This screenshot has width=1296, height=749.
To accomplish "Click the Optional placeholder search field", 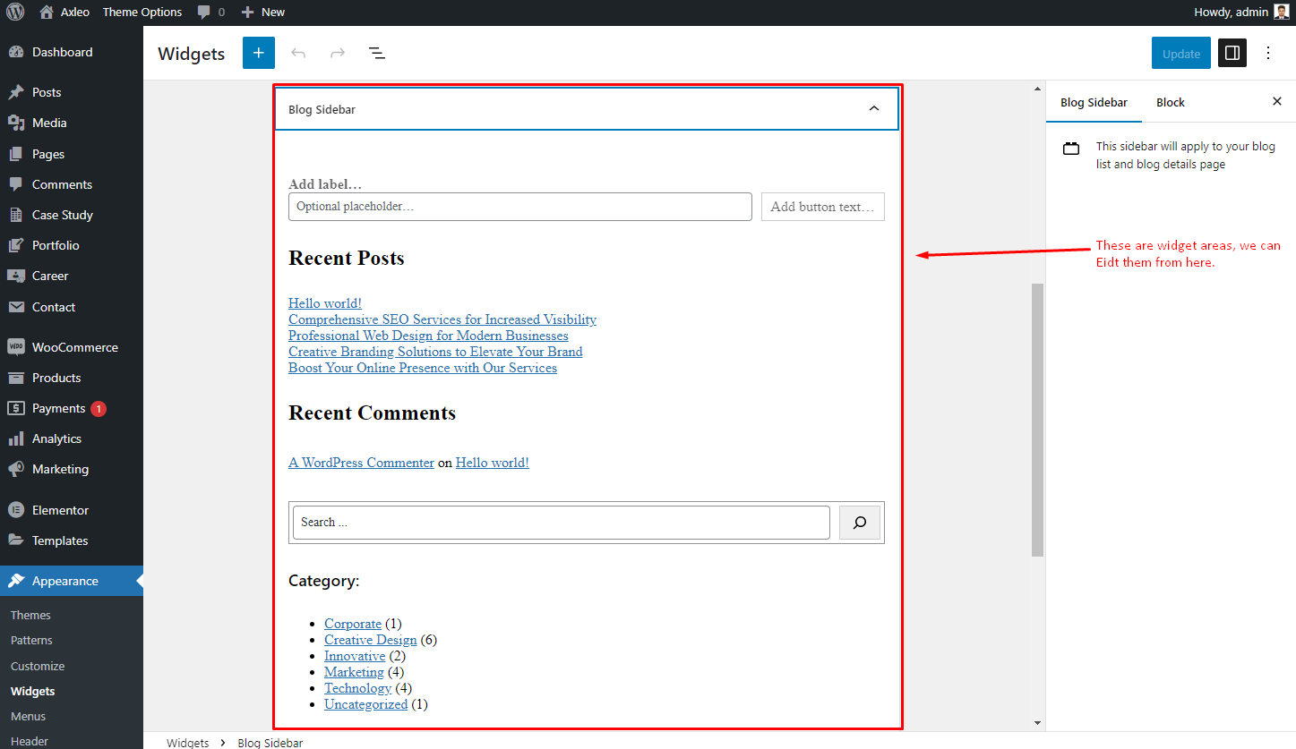I will tap(520, 207).
